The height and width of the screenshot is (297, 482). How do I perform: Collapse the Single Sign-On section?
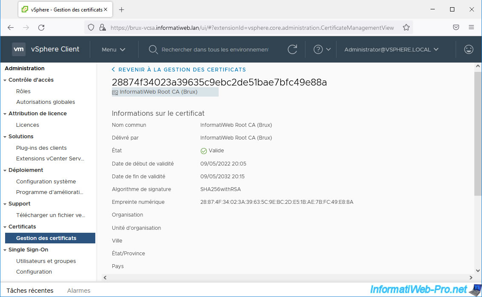pyautogui.click(x=5, y=250)
